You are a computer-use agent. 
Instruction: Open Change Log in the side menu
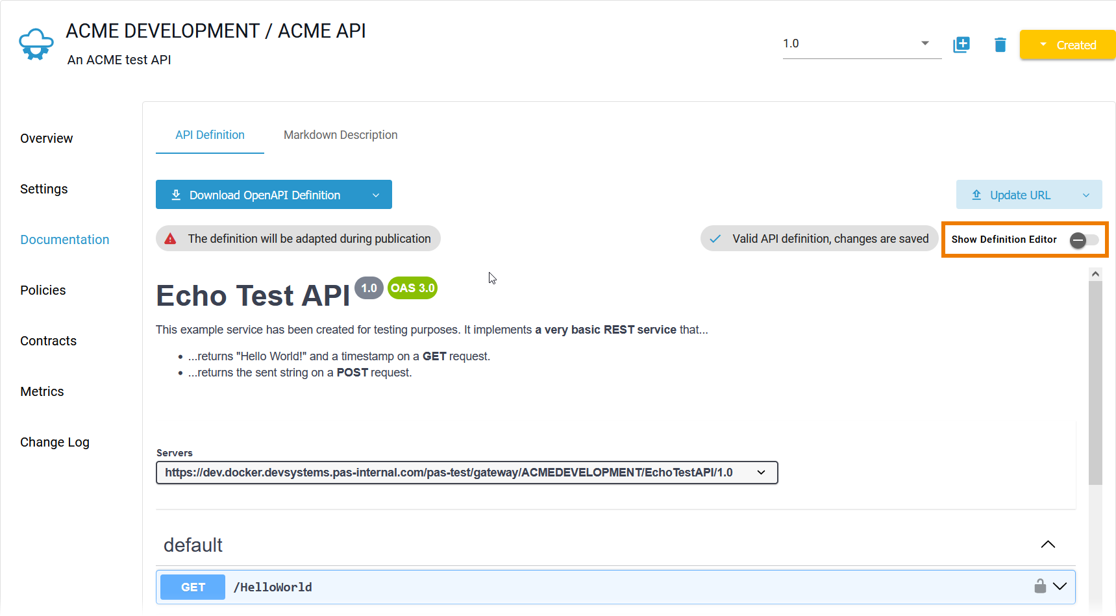(x=55, y=442)
